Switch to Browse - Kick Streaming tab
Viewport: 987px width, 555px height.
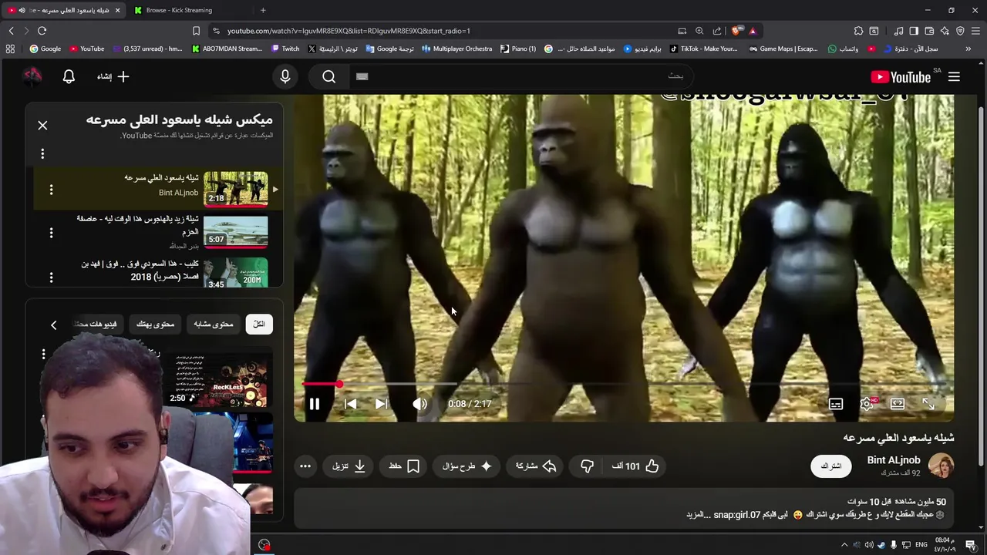(x=190, y=10)
